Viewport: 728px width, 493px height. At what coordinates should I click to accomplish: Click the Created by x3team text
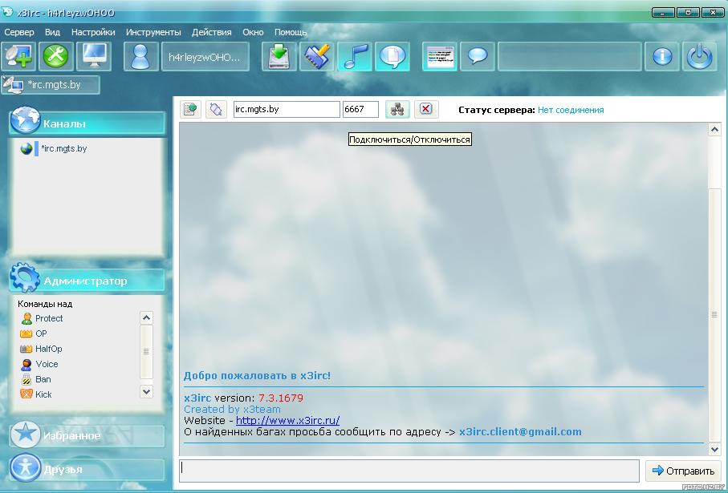(232, 409)
